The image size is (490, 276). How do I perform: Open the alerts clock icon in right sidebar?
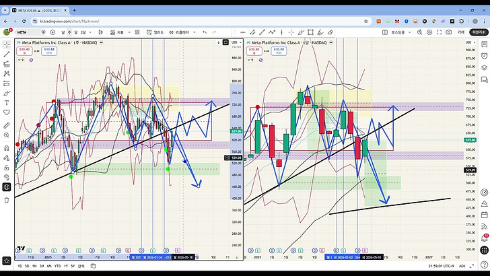(x=484, y=56)
